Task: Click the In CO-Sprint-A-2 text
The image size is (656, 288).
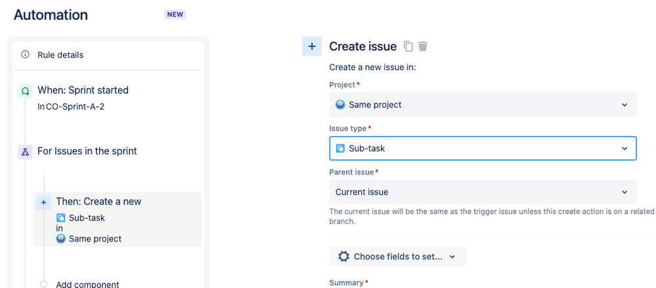Action: pyautogui.click(x=71, y=106)
